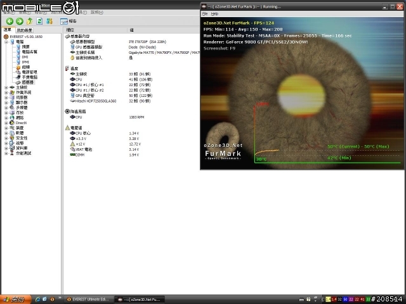The image size is (406, 304).
Task: Select the Hitachi HDP725050GLA360 temperature row
Action: point(132,101)
